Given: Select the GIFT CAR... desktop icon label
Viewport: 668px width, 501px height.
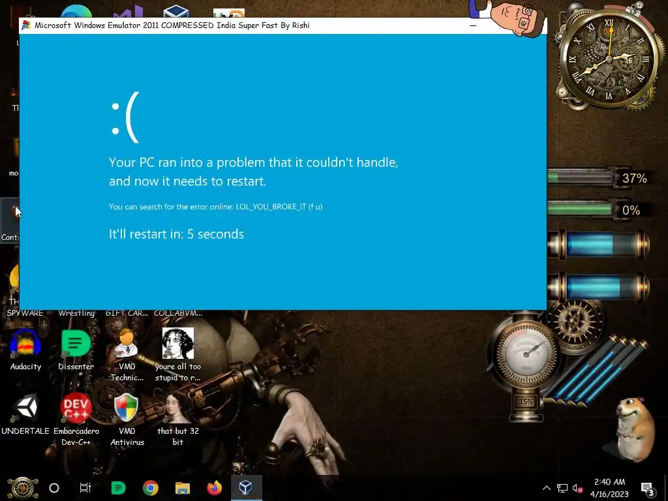Looking at the screenshot, I should pos(127,313).
